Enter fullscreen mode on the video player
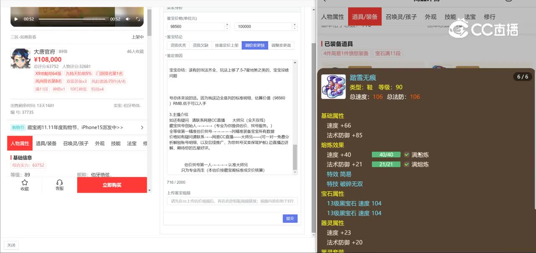Viewport: 536px width, 253px height. coord(138,19)
